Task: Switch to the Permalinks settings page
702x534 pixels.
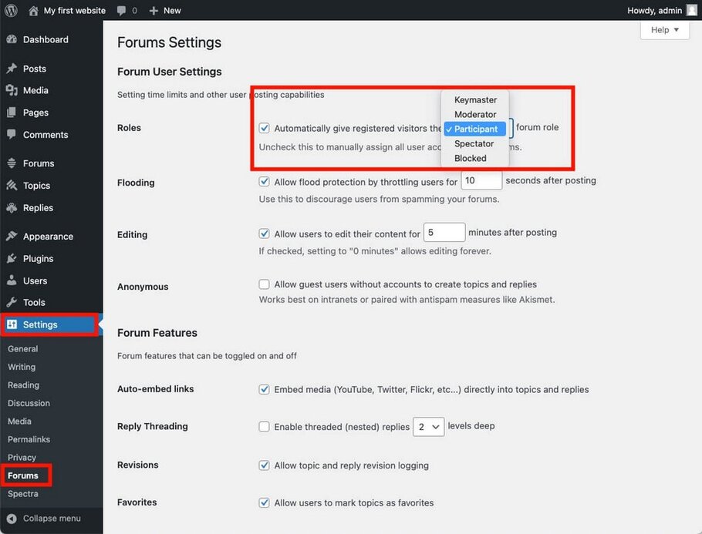Action: tap(29, 438)
